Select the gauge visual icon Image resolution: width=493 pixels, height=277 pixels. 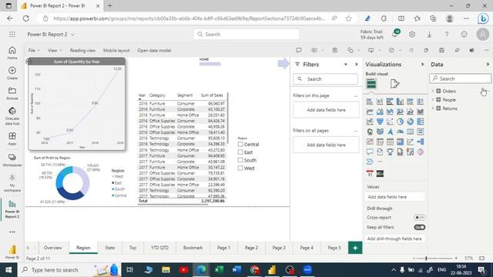click(400, 132)
